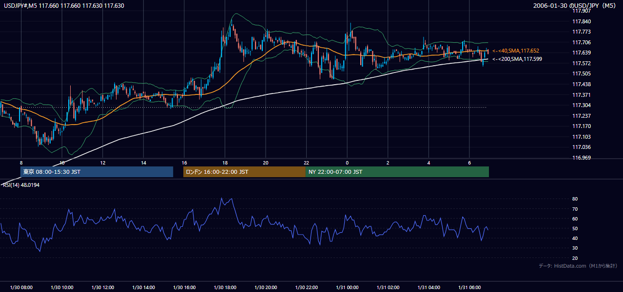Image resolution: width=623 pixels, height=292 pixels.
Task: Click the '1/30 20:00' bottom time label
Action: point(265,288)
